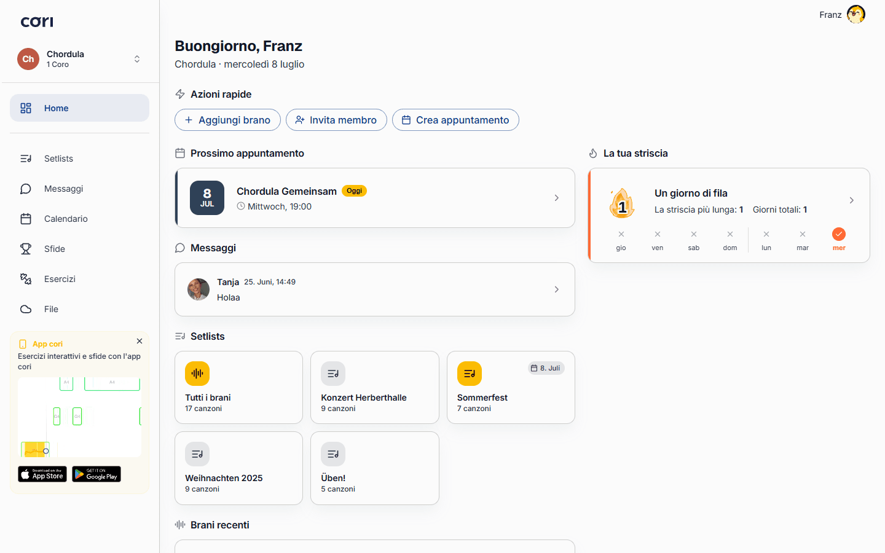Click the Setlists section heading icon
The image size is (885, 553).
(180, 336)
